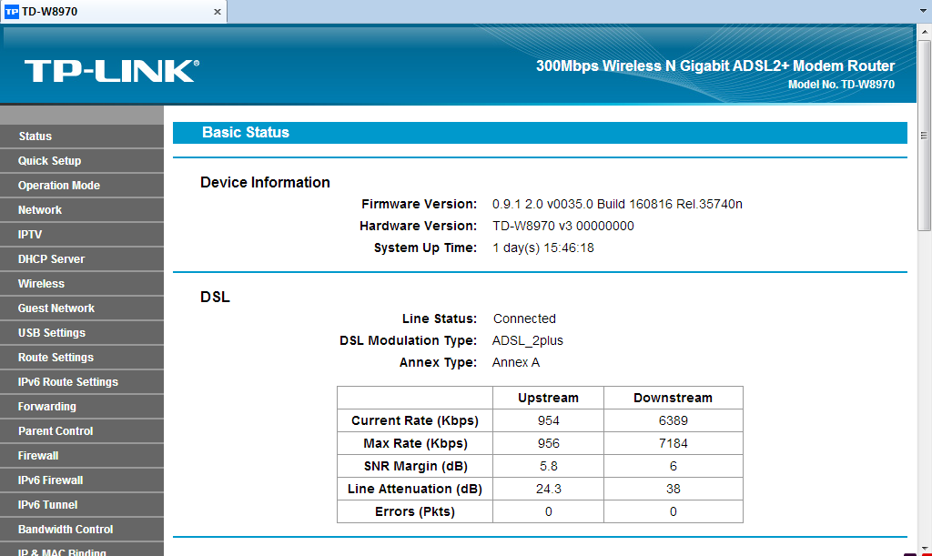Image resolution: width=932 pixels, height=556 pixels.
Task: Go to Network settings
Action: (81, 209)
